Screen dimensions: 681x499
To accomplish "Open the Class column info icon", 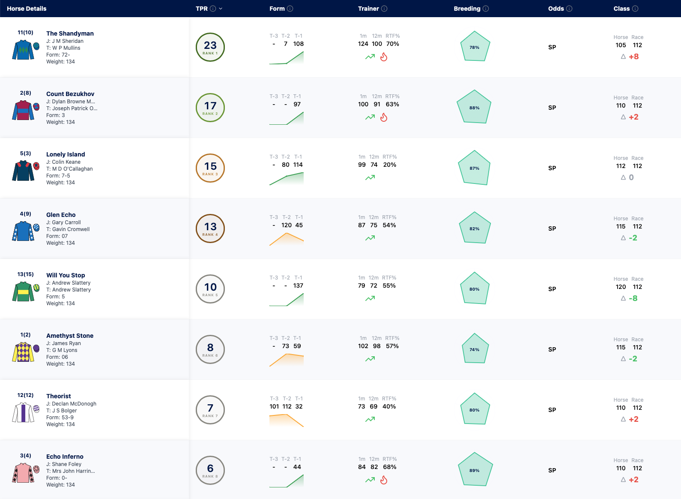I will point(635,9).
